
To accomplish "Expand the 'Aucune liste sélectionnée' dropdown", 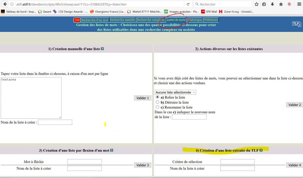I will coord(175,92).
